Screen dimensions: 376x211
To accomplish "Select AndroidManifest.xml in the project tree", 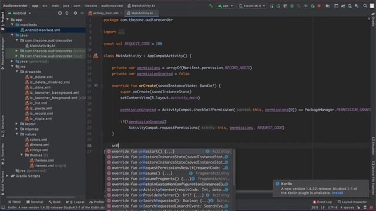I will pyautogui.click(x=42, y=30).
